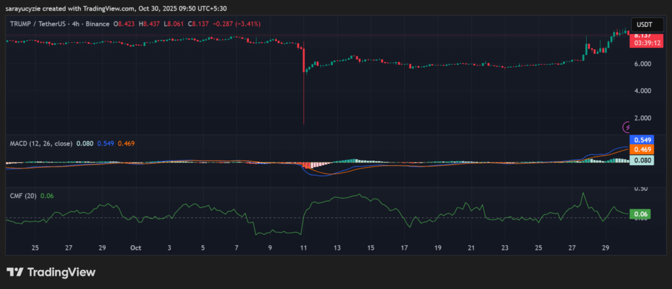Click the 4.000 price scale label
The width and height of the screenshot is (672, 289).
point(642,90)
